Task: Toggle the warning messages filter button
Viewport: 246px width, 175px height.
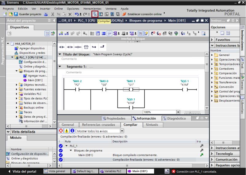Action: click(x=66, y=131)
